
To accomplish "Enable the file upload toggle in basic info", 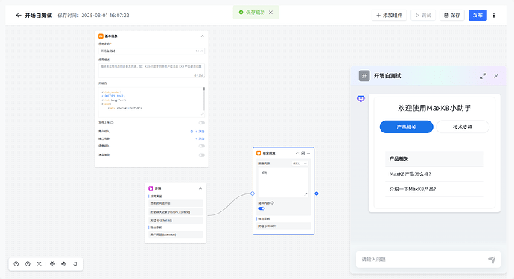I will [x=202, y=123].
